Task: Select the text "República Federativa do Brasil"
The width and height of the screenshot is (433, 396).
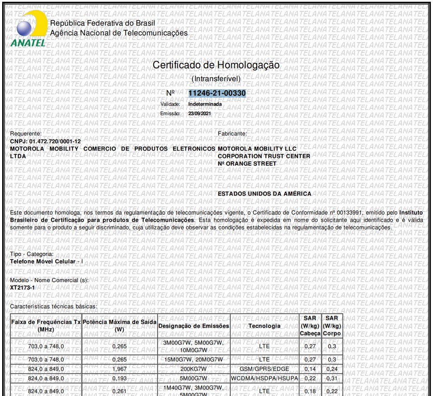Action: [103, 23]
